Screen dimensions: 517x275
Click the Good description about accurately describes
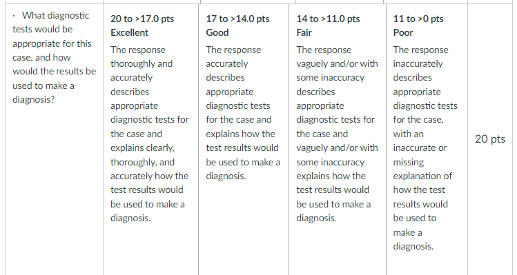point(243,112)
